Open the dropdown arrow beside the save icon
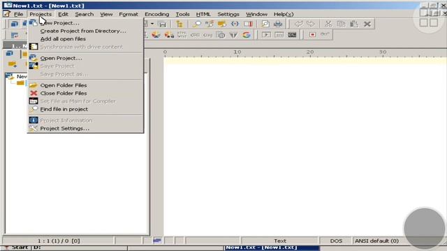This screenshot has height=251, width=447. (x=152, y=24)
